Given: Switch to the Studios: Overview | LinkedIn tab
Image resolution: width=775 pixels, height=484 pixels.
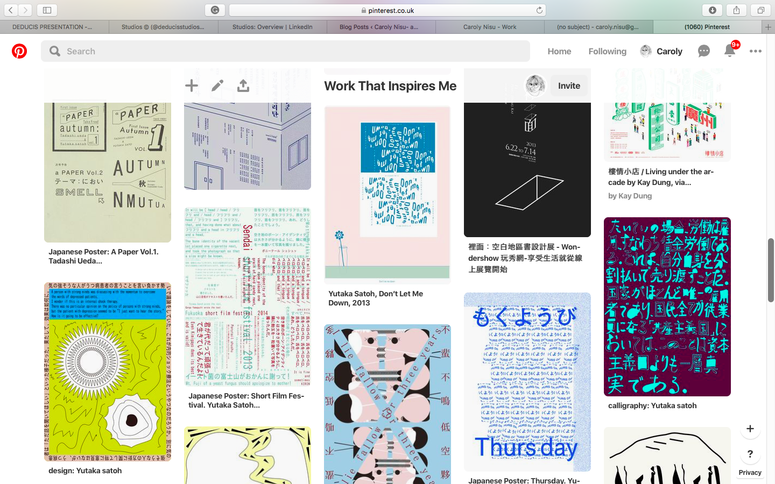Looking at the screenshot, I should pos(272,27).
